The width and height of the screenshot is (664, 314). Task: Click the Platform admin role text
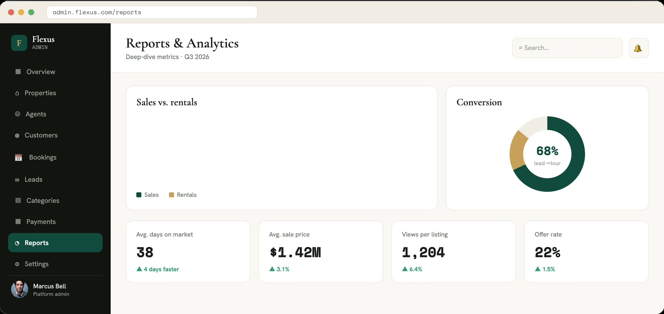click(x=51, y=294)
